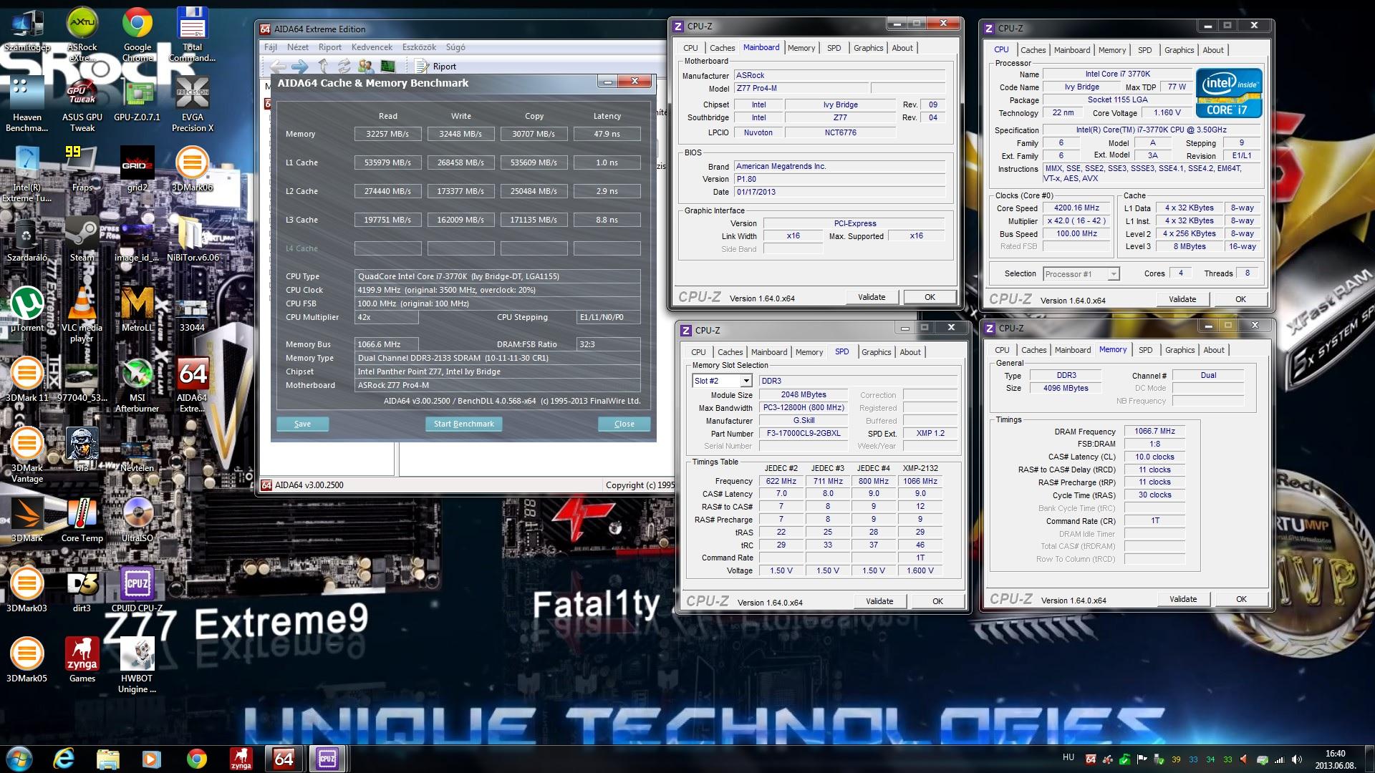
Task: Open About tab in CPU-Z CPU window
Action: (x=1212, y=50)
